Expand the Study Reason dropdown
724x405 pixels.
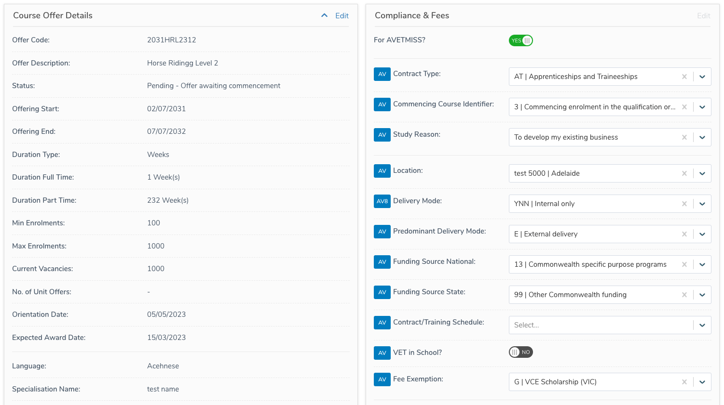tap(702, 137)
